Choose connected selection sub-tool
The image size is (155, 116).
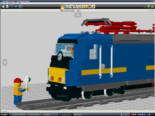click(x=66, y=10)
